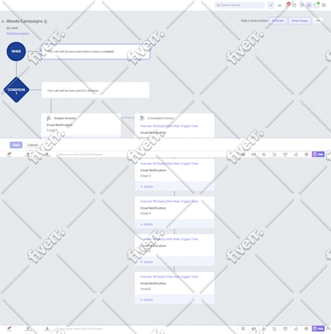The image size is (331, 334).
Task: Click the Save button
Action: [16, 145]
